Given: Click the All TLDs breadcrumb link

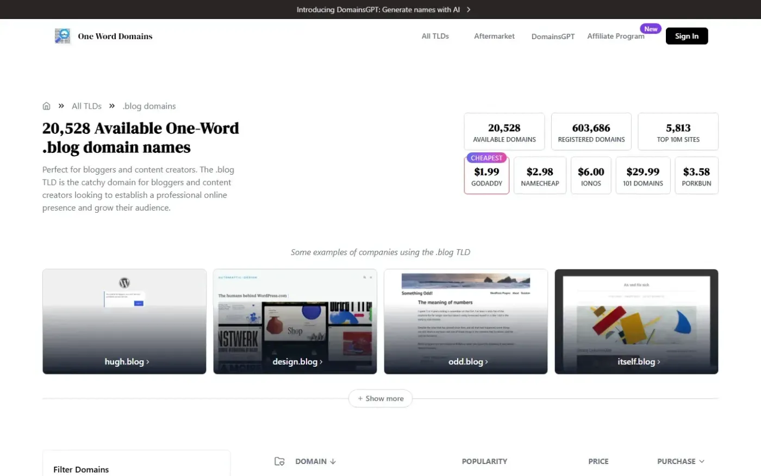Looking at the screenshot, I should pyautogui.click(x=87, y=106).
